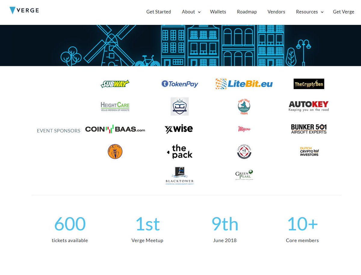Select the DG shield sponsor logo
The image size is (361, 275).
click(x=180, y=106)
